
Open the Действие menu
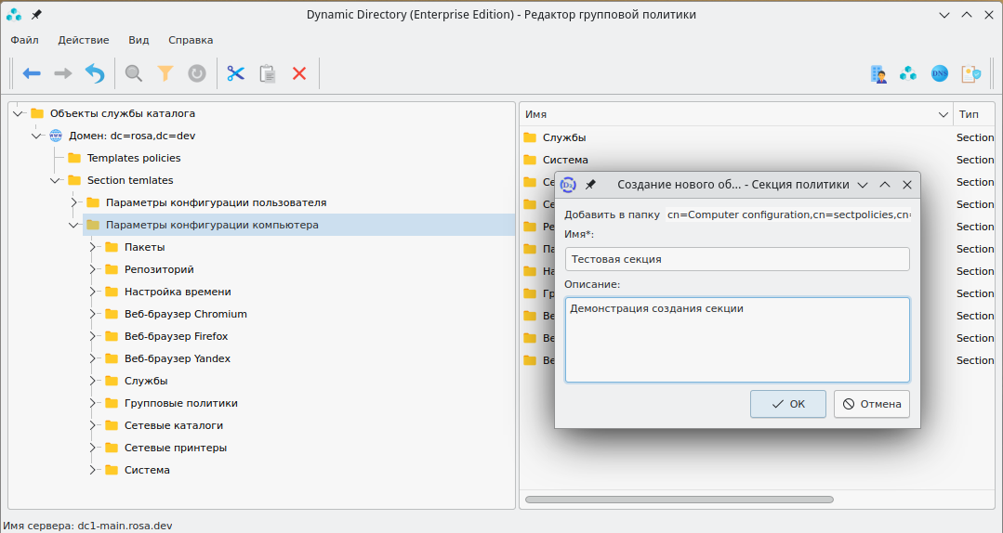click(x=84, y=40)
